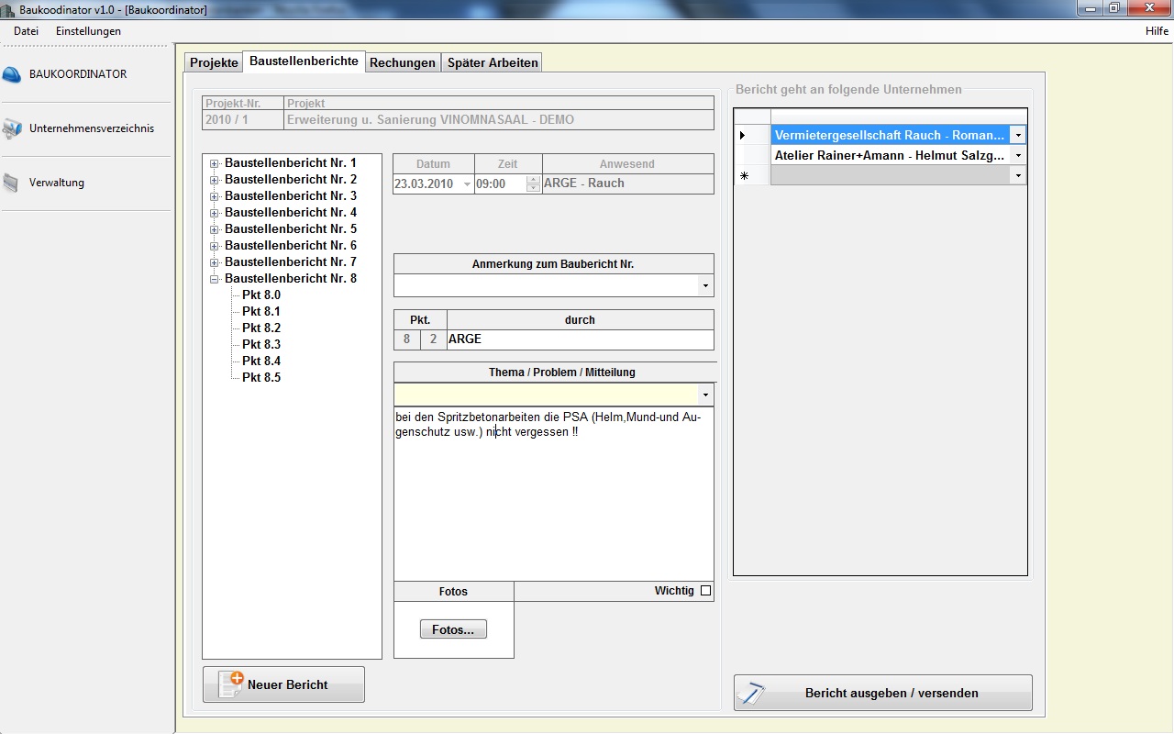Open the Einstellungen menu
Viewport: 1174px width, 734px height.
click(88, 31)
